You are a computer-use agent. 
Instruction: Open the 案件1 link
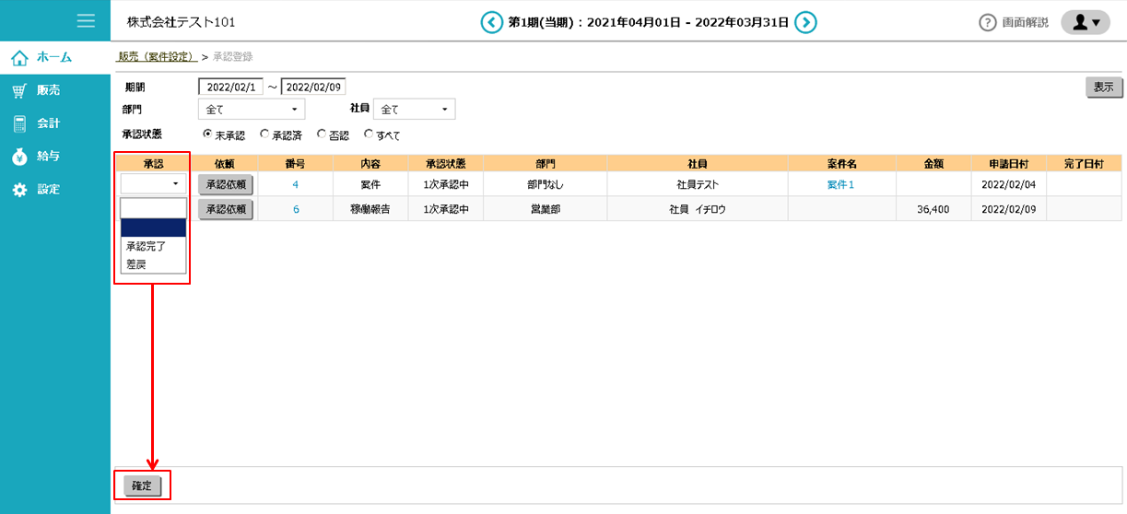pos(840,184)
